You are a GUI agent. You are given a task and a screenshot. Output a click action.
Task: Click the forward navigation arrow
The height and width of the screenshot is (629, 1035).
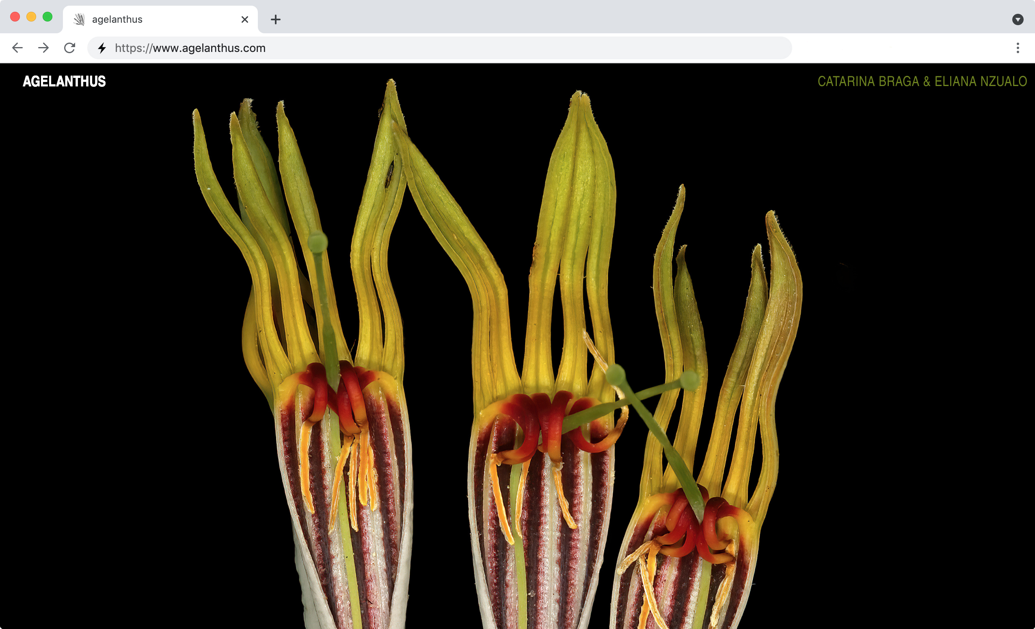point(43,48)
